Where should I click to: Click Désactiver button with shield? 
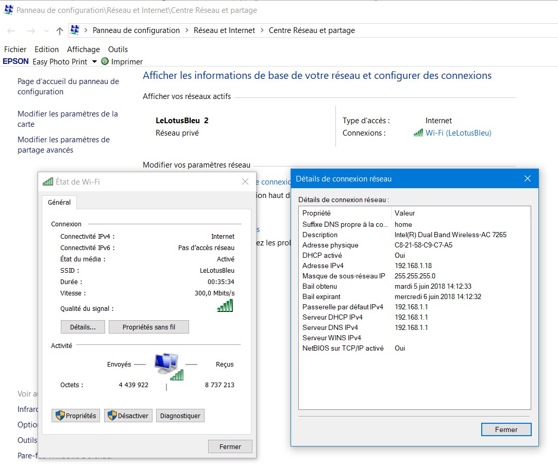tap(128, 416)
